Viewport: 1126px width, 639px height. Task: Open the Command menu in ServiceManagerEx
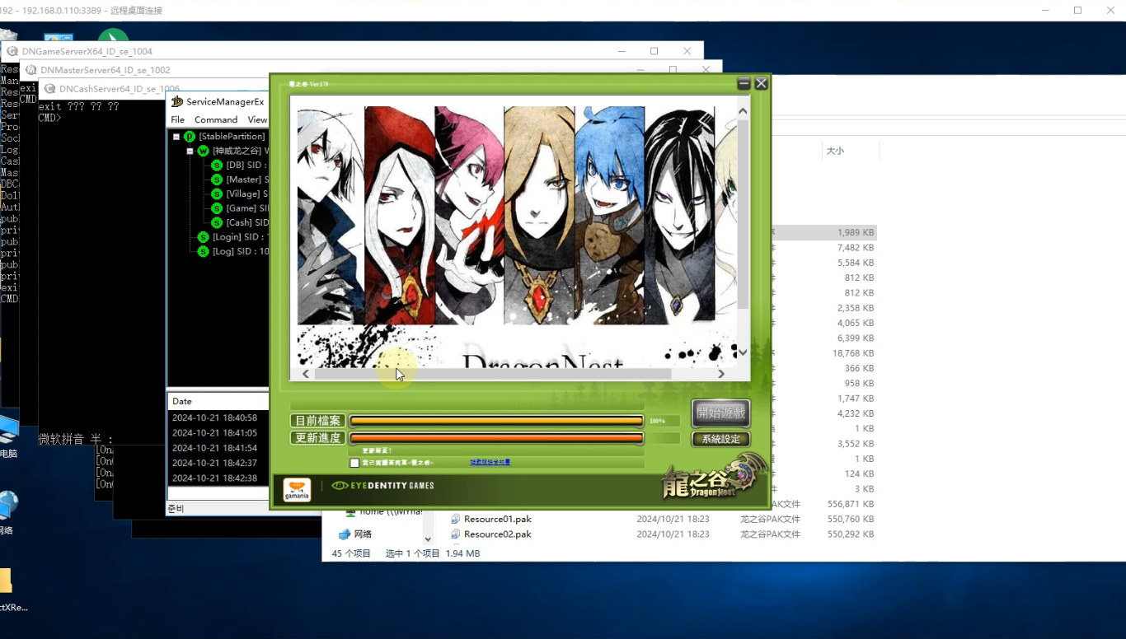pos(216,119)
